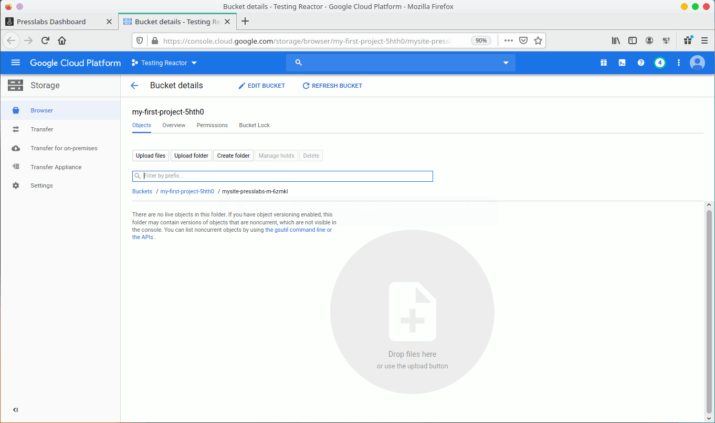Close the Presslabs Dashboard tab
This screenshot has width=715, height=423.
tap(109, 22)
